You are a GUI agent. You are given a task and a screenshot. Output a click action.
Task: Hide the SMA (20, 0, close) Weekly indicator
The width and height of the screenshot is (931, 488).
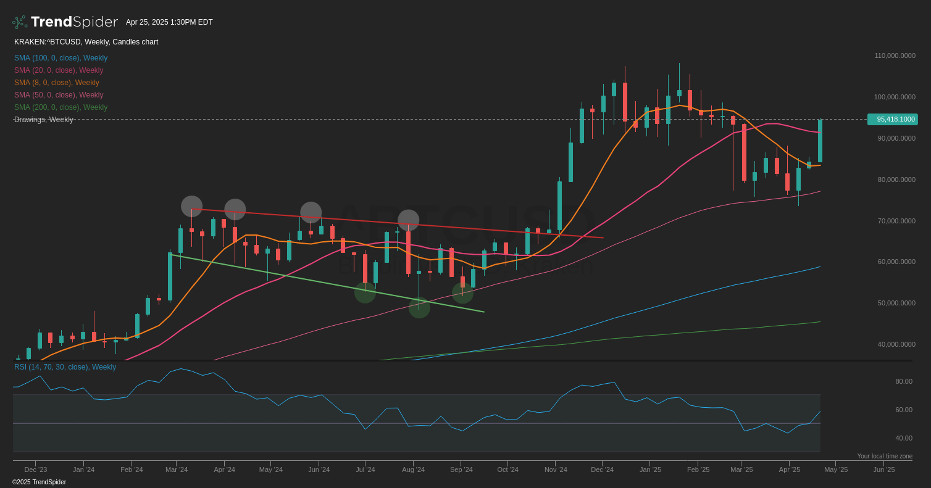[58, 70]
